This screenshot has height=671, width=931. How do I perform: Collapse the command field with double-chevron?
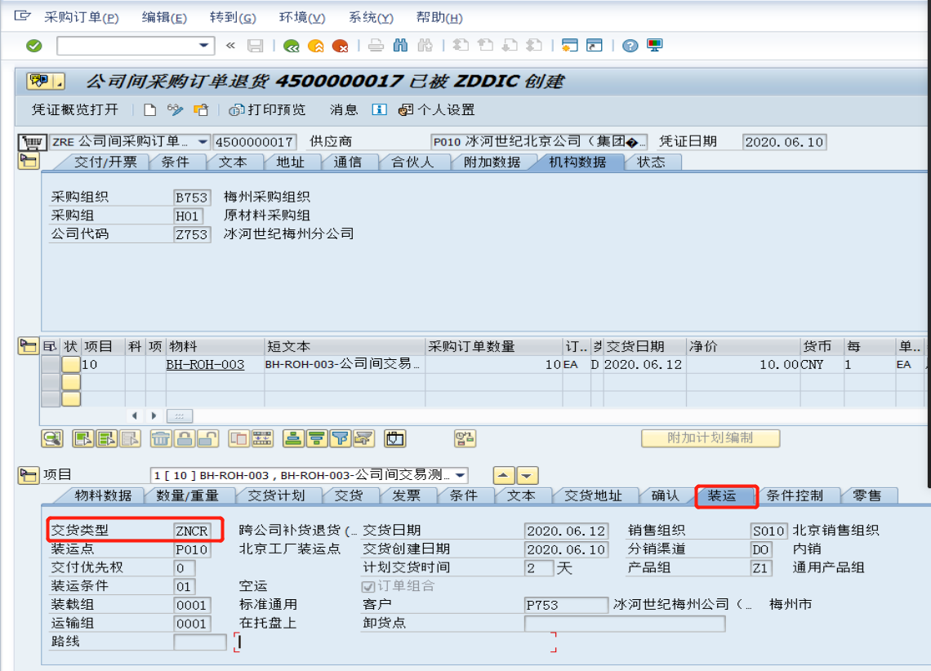point(230,46)
